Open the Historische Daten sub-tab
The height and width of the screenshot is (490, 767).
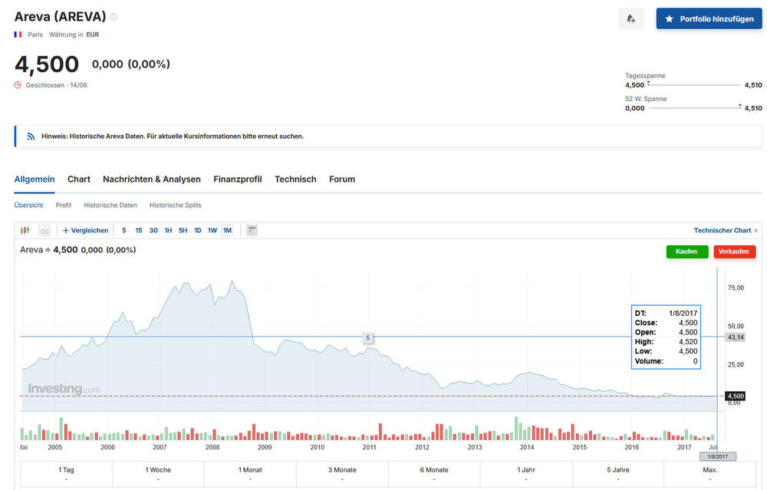[110, 205]
